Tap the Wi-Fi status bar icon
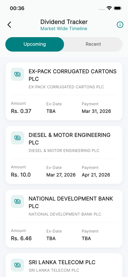 point(109,8)
